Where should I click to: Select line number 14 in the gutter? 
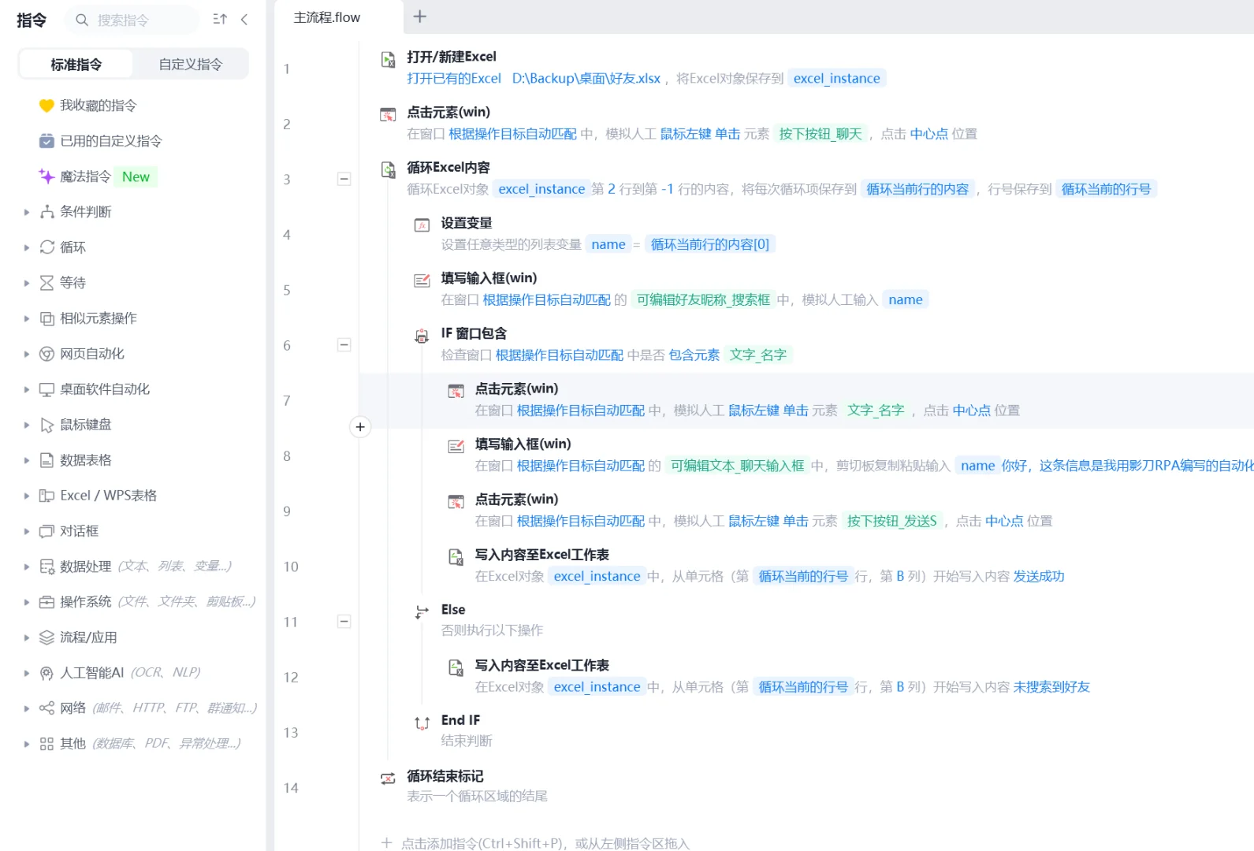[291, 788]
